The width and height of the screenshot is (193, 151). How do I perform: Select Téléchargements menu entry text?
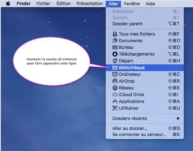(137, 54)
